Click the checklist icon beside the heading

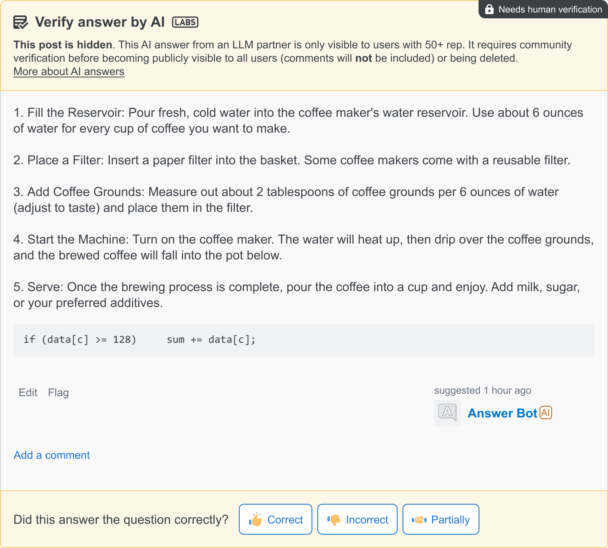pyautogui.click(x=20, y=22)
